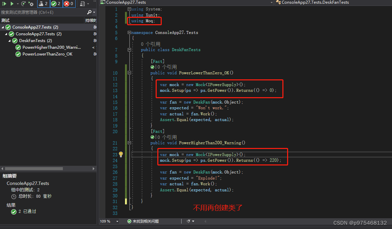Run failed tests from toolbar
The width and height of the screenshot is (392, 229).
(31, 4)
